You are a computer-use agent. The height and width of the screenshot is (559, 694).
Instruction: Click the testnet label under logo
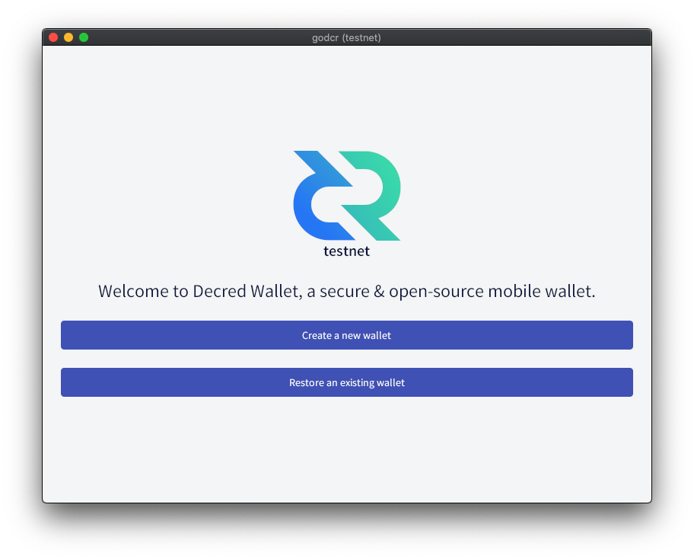pyautogui.click(x=346, y=251)
